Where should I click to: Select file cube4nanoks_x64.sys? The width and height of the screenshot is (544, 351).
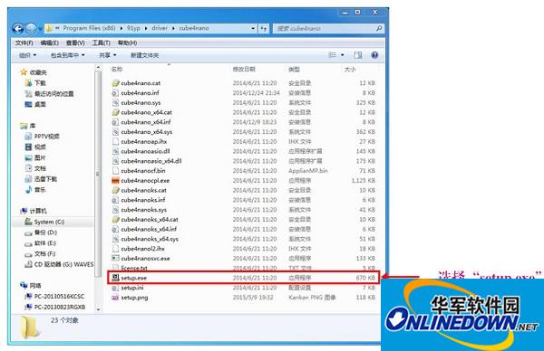click(x=150, y=239)
